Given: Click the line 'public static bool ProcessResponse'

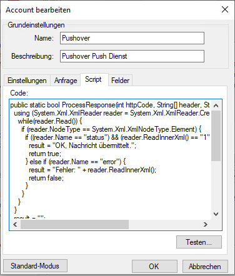Looking at the screenshot, I should (110, 105).
